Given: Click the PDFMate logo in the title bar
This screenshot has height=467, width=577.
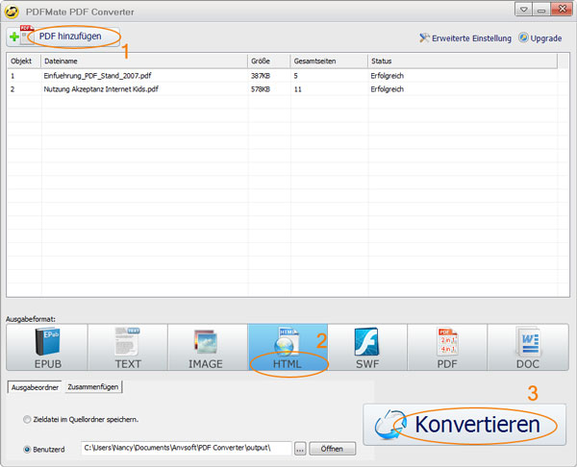Looking at the screenshot, I should pos(12,12).
